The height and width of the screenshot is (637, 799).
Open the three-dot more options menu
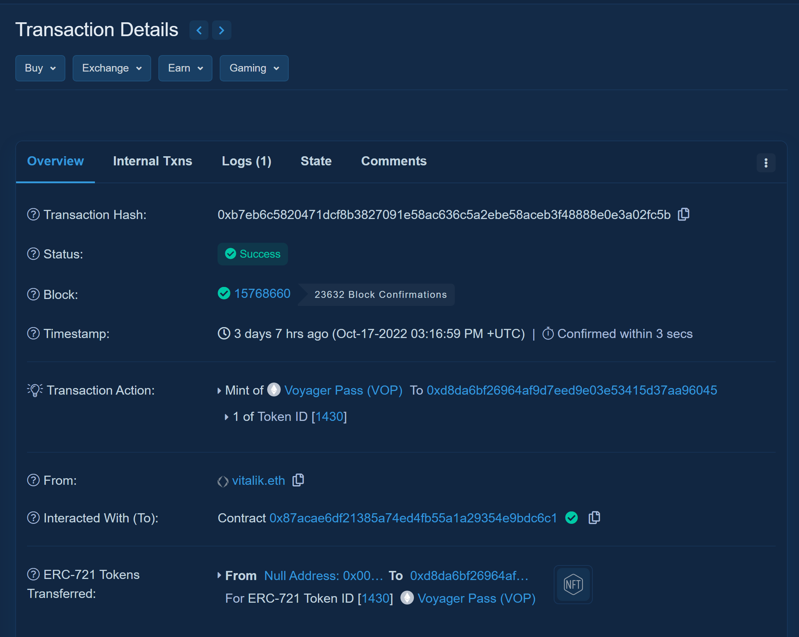tap(766, 163)
